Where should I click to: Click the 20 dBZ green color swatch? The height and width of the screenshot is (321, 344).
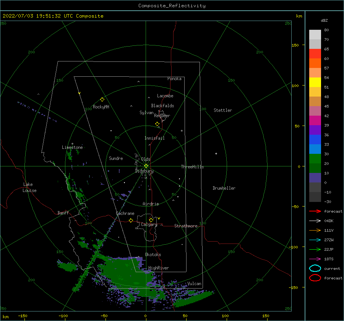[315, 159]
